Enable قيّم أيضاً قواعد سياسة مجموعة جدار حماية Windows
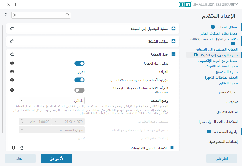This screenshot has width=242, height=166. pos(79,90)
